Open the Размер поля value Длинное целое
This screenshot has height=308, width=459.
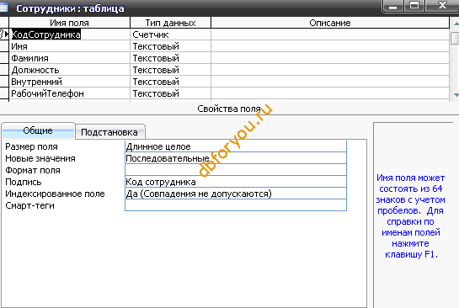click(x=236, y=146)
